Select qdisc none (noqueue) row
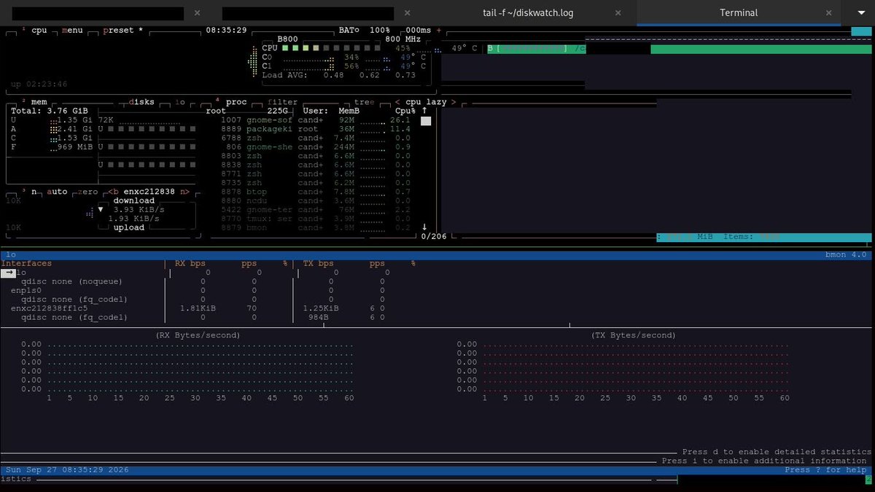Image resolution: width=875 pixels, height=492 pixels. pos(71,281)
